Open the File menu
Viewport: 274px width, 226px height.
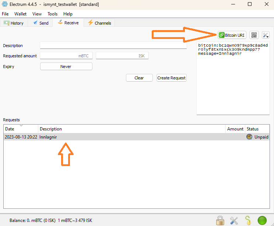click(x=5, y=14)
